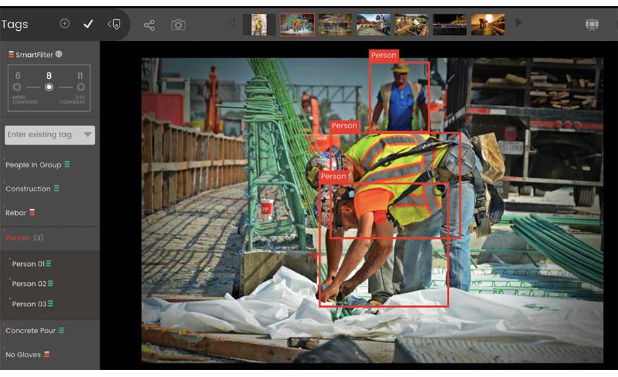The image size is (618, 377).
Task: Open the share icon
Action: pos(150,25)
